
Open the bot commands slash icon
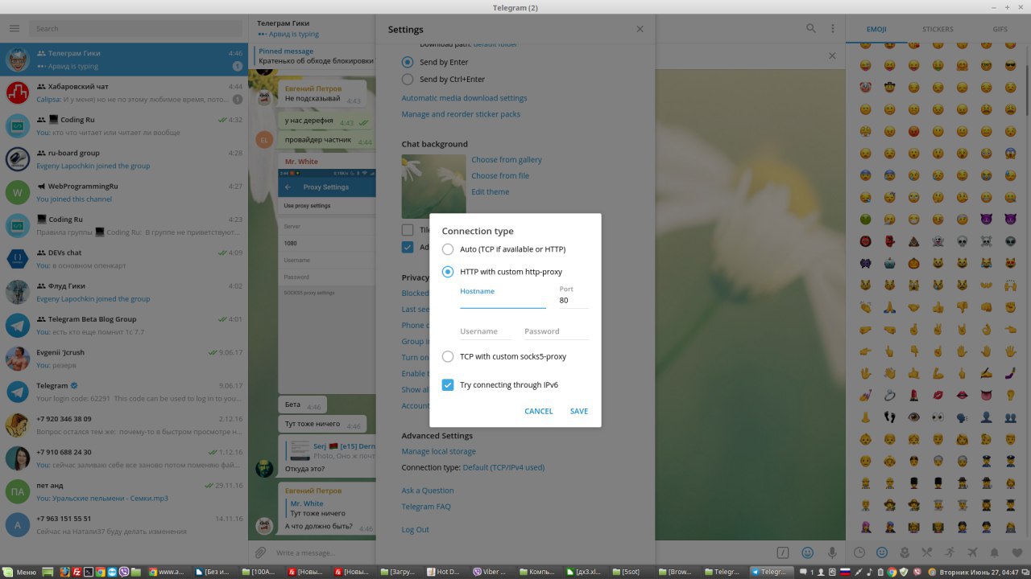point(782,553)
